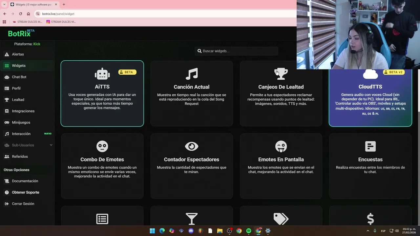Click the NUEVO badge next to Interacción
Image resolution: width=420 pixels, height=236 pixels.
48,134
